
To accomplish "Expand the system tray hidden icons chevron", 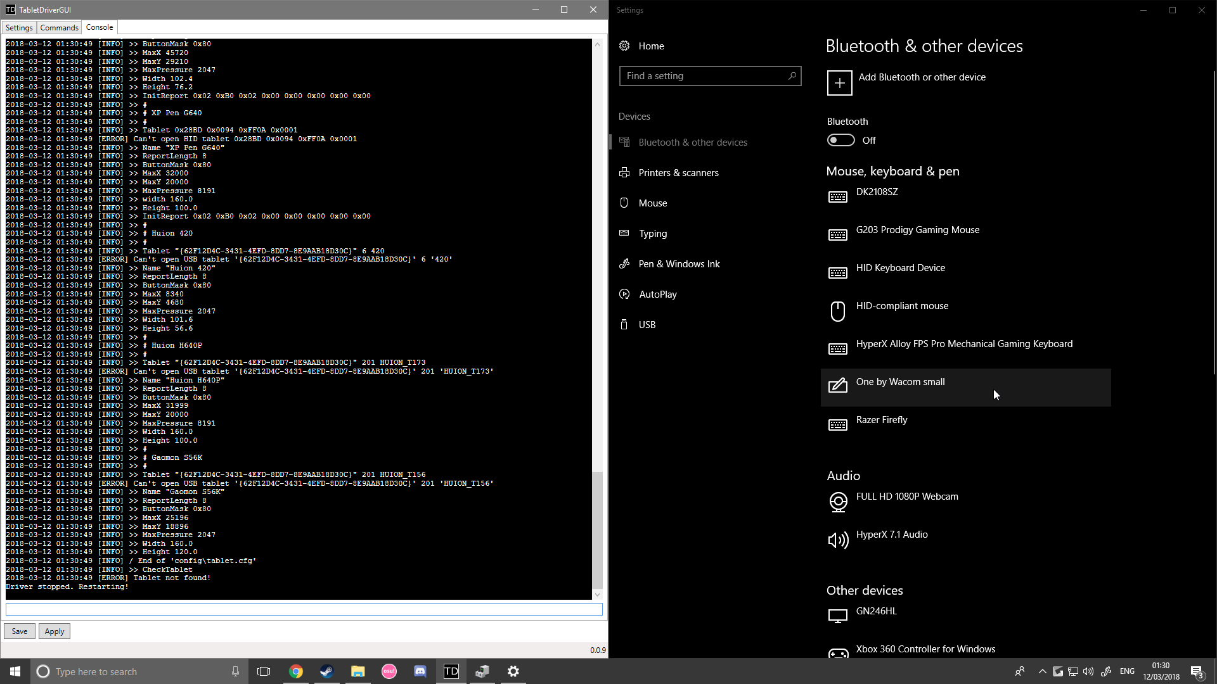I will (x=1042, y=671).
